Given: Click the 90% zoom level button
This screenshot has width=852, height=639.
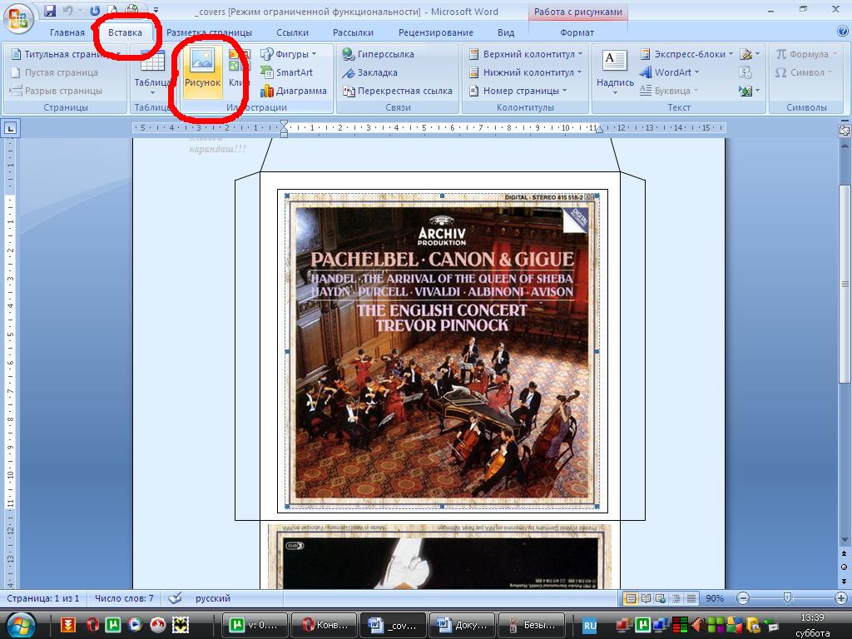Looking at the screenshot, I should tap(715, 599).
